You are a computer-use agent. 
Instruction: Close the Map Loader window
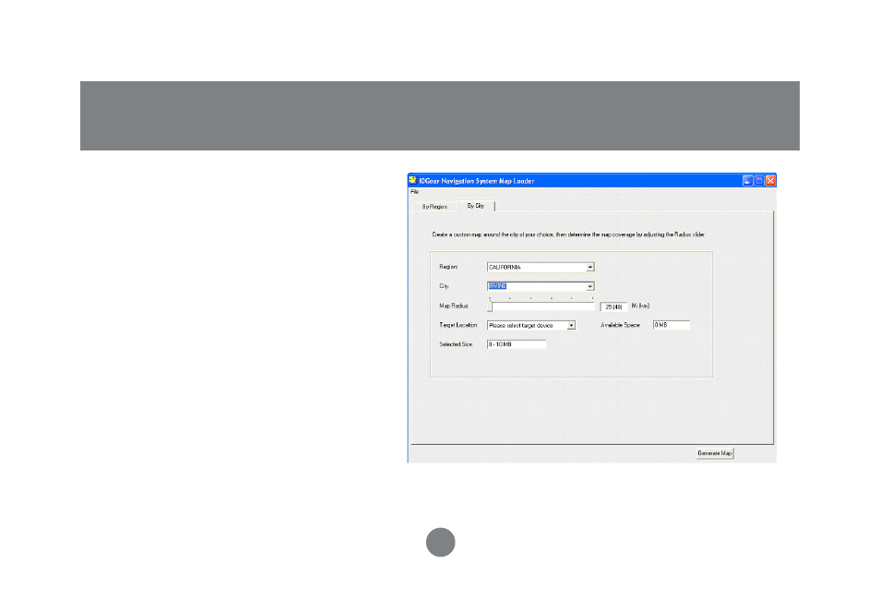pos(770,181)
